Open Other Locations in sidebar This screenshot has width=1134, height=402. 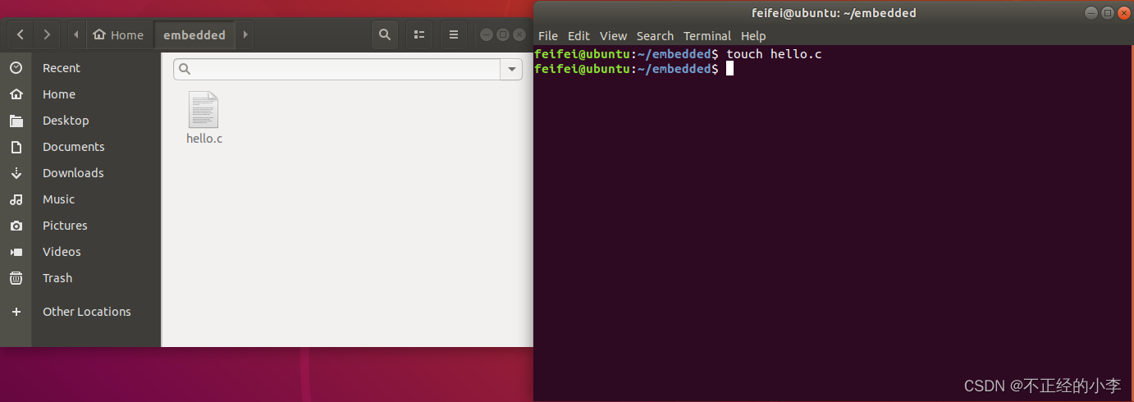tap(87, 312)
